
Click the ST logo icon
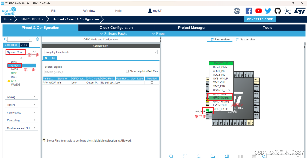[x=300, y=11]
